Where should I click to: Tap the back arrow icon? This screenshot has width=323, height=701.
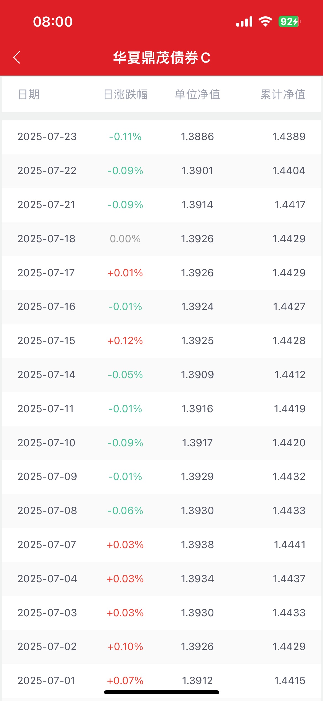click(x=17, y=57)
